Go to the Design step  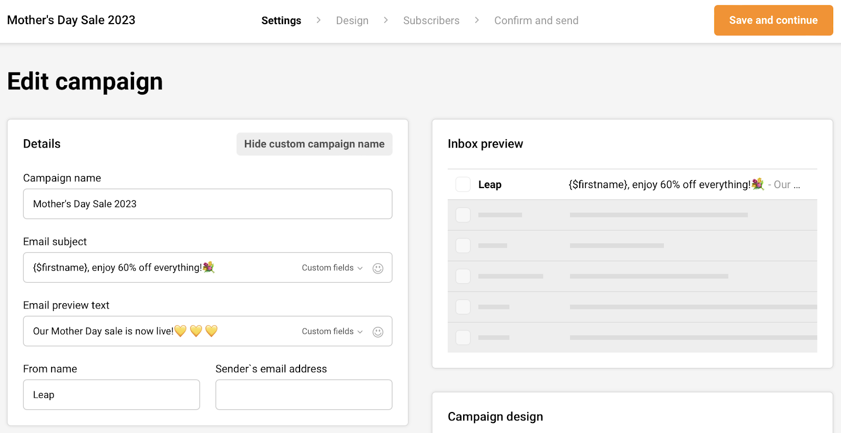tap(352, 20)
